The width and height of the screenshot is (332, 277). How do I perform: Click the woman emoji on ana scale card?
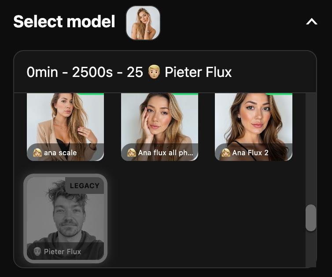[37, 153]
